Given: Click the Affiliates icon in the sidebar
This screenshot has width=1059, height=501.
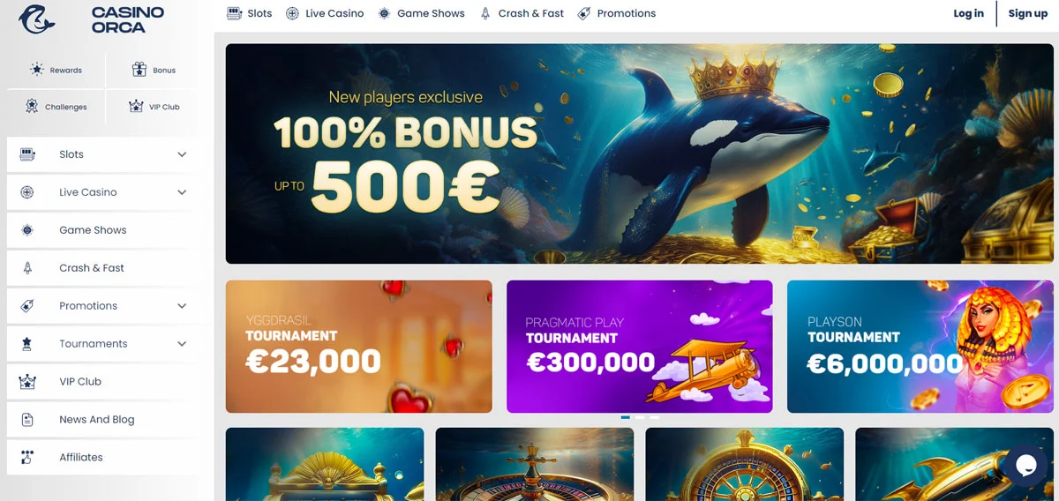Looking at the screenshot, I should [x=27, y=457].
